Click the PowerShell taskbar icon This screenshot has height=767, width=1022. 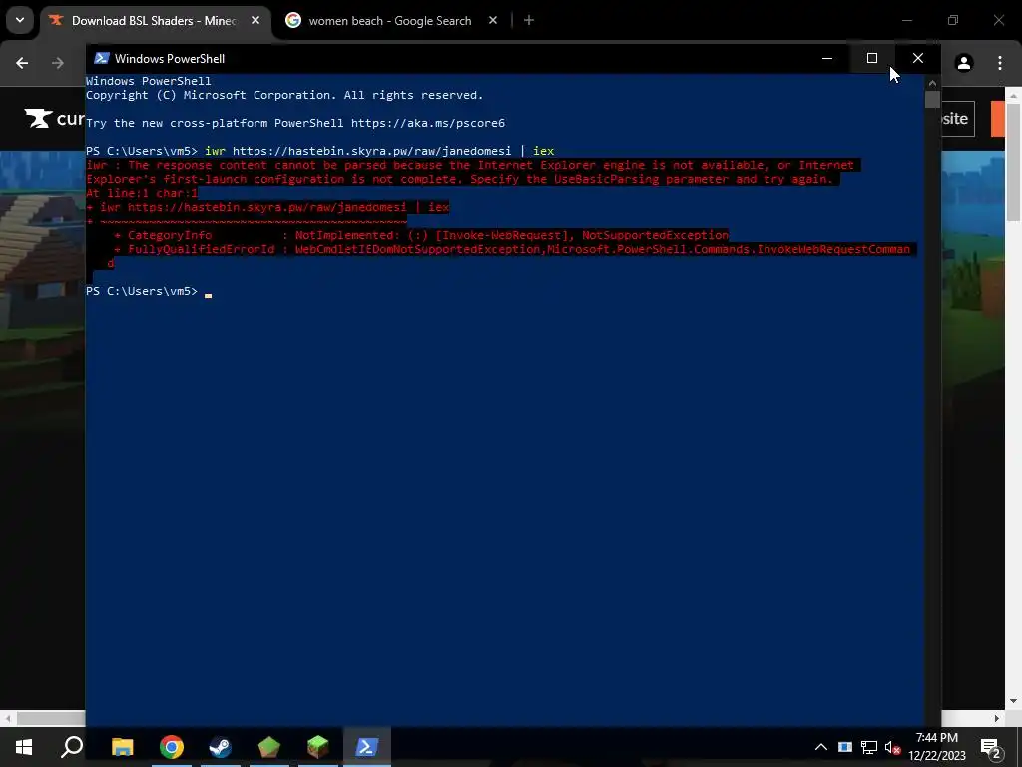pos(367,747)
